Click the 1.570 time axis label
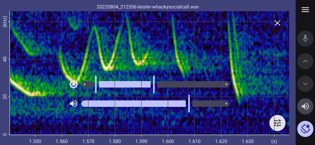Viewport: 315px width, 145px height. pos(88,141)
